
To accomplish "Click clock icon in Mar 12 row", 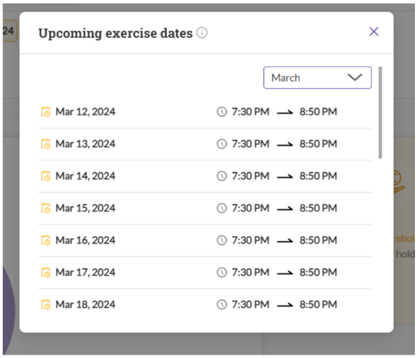I will (x=222, y=112).
